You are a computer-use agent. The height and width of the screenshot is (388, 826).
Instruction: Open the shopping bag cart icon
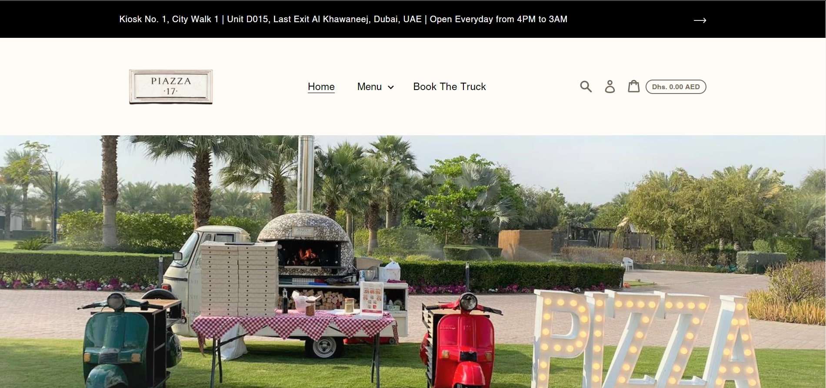point(634,86)
